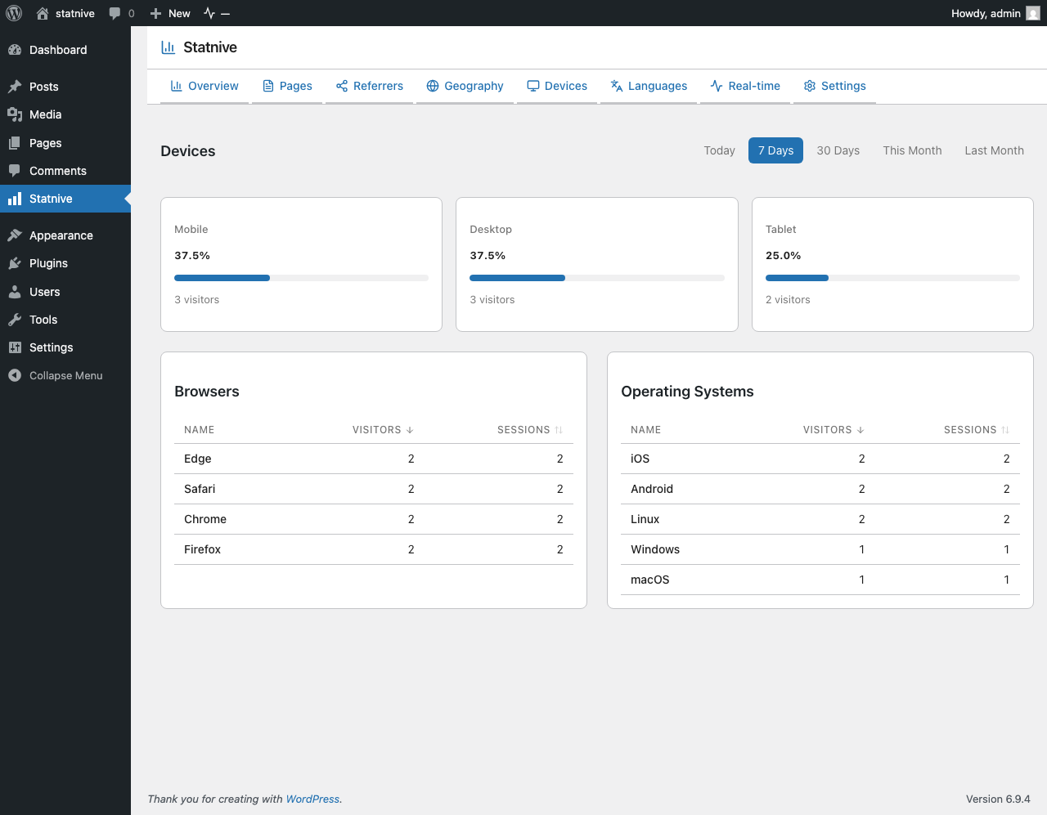Click the WordPress logo in the admin bar
This screenshot has height=815, width=1047.
click(13, 13)
